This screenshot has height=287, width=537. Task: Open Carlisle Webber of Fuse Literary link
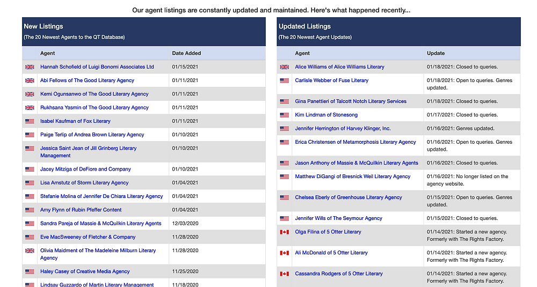tap(331, 80)
